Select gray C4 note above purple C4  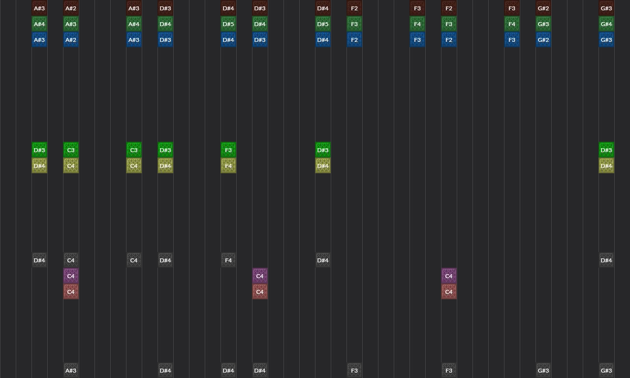pos(71,260)
